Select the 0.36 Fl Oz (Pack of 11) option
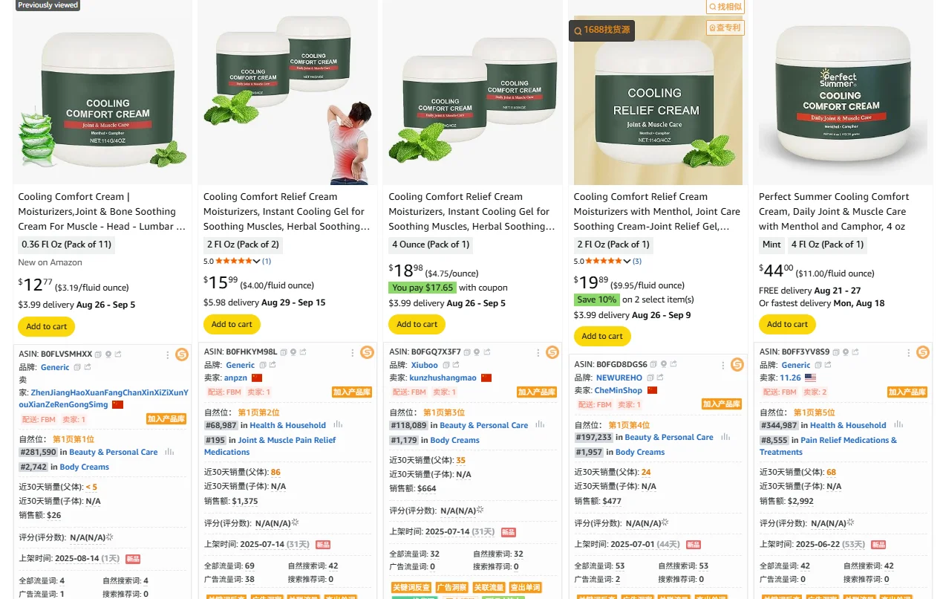Viewport: 943px width, 599px height. point(68,245)
